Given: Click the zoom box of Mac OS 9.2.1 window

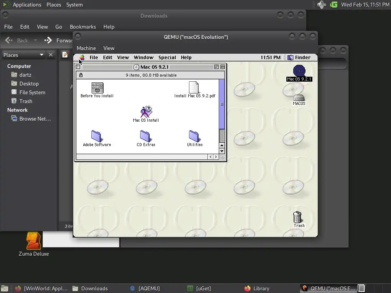Looking at the screenshot, I should (x=217, y=67).
